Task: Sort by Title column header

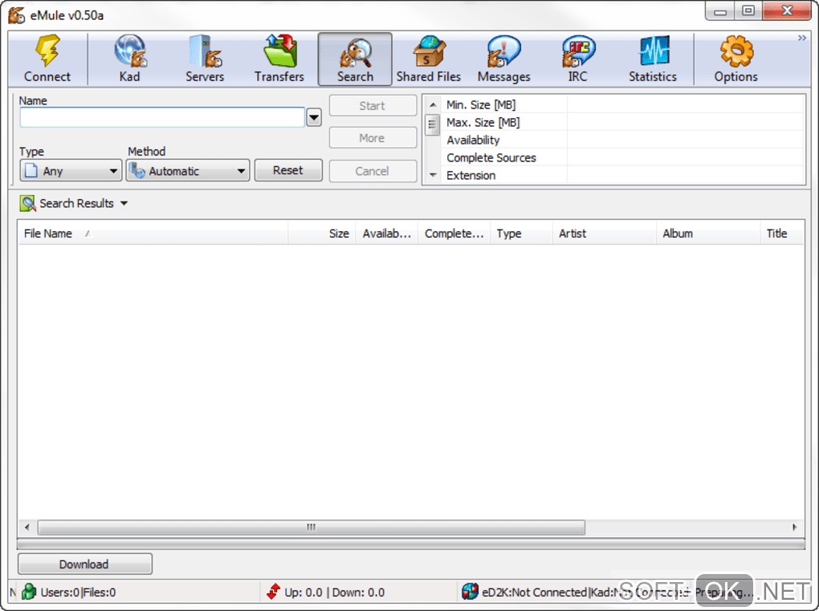Action: 782,234
